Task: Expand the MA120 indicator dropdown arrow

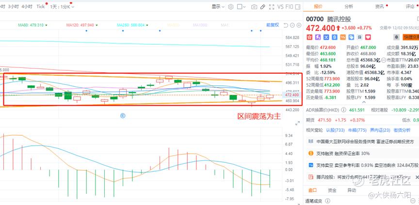Action: tap(97, 25)
